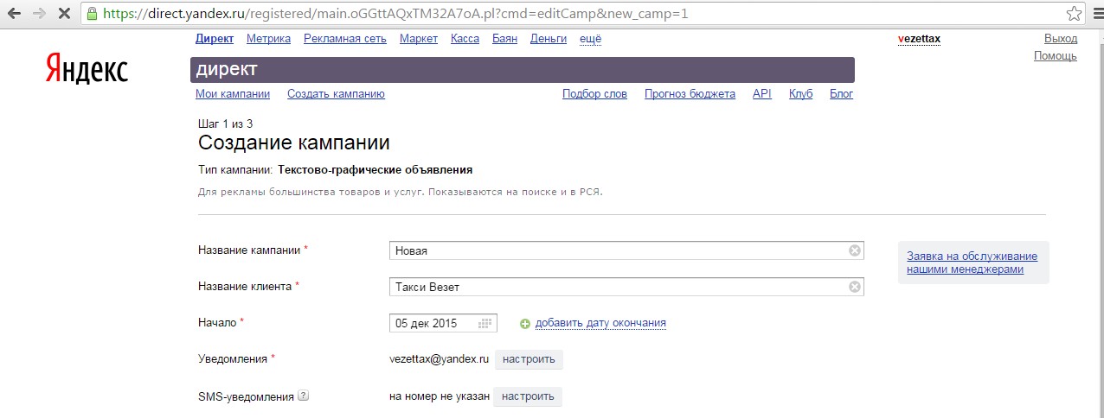Open Подбор слов tool
This screenshot has width=1104, height=418.
tap(594, 94)
